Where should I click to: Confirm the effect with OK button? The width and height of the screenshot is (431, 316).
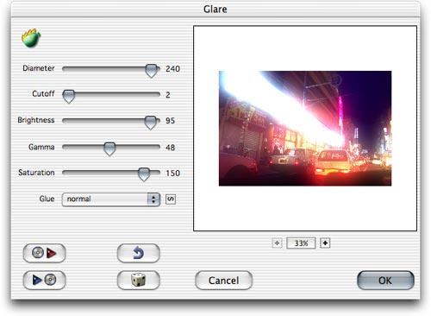click(385, 281)
